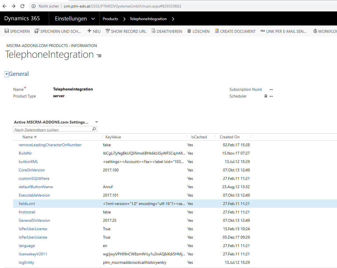Open the firstinstall setting link

pos(27,212)
